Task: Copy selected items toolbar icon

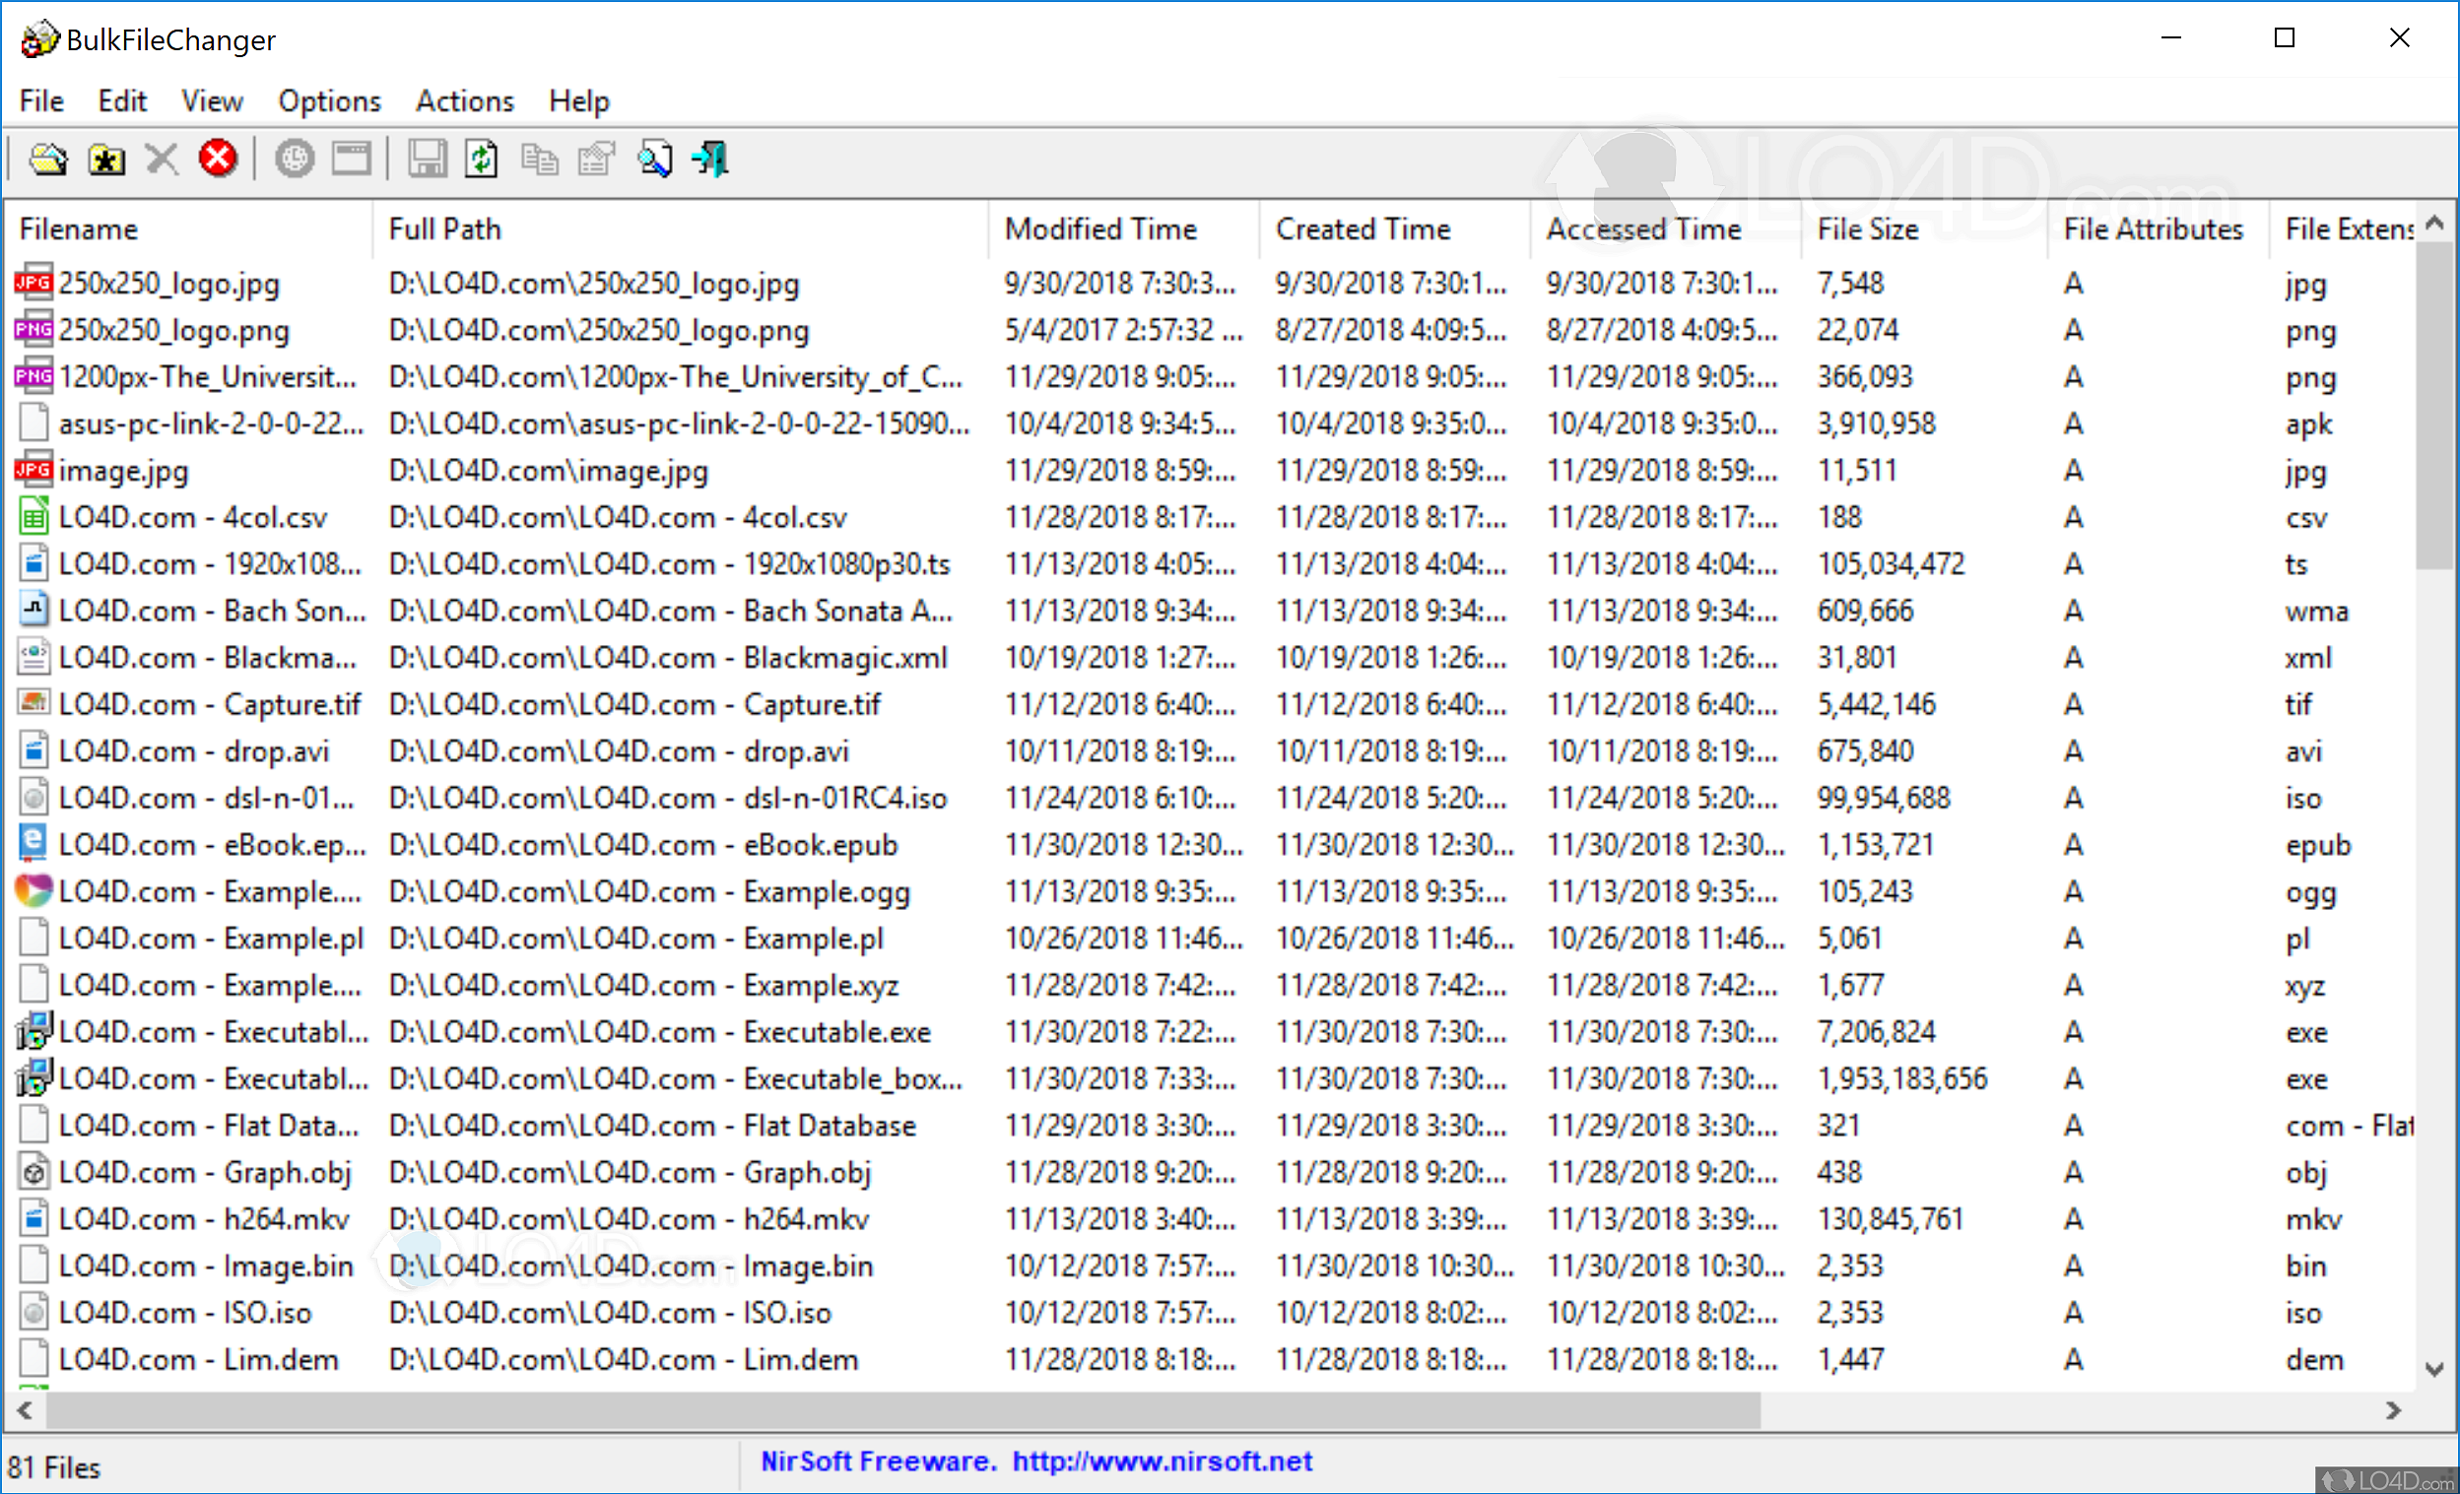Action: coord(539,159)
